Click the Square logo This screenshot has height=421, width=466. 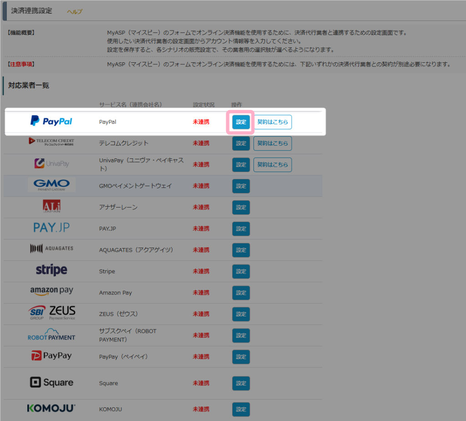pyautogui.click(x=51, y=382)
